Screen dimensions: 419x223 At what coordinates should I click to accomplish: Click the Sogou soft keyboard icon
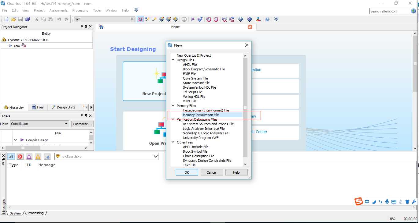(394, 202)
